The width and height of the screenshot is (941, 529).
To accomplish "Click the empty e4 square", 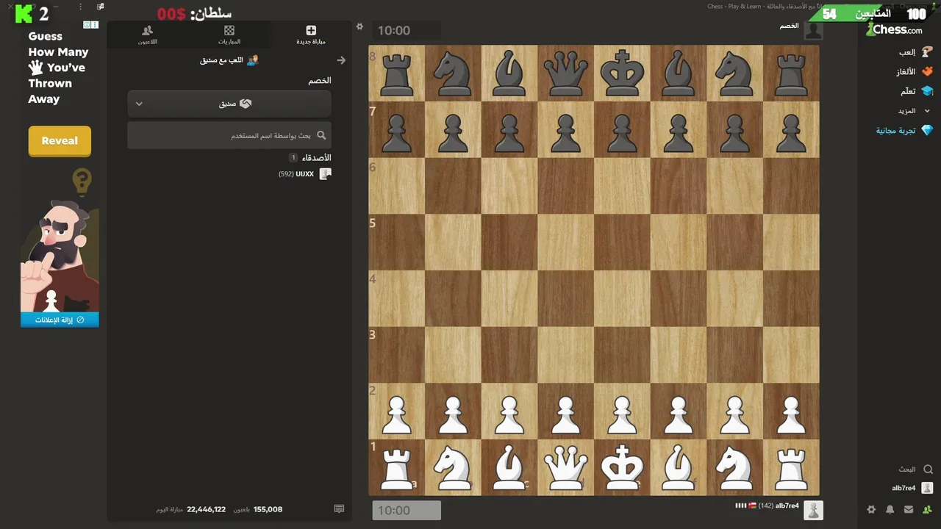I will click(622, 298).
